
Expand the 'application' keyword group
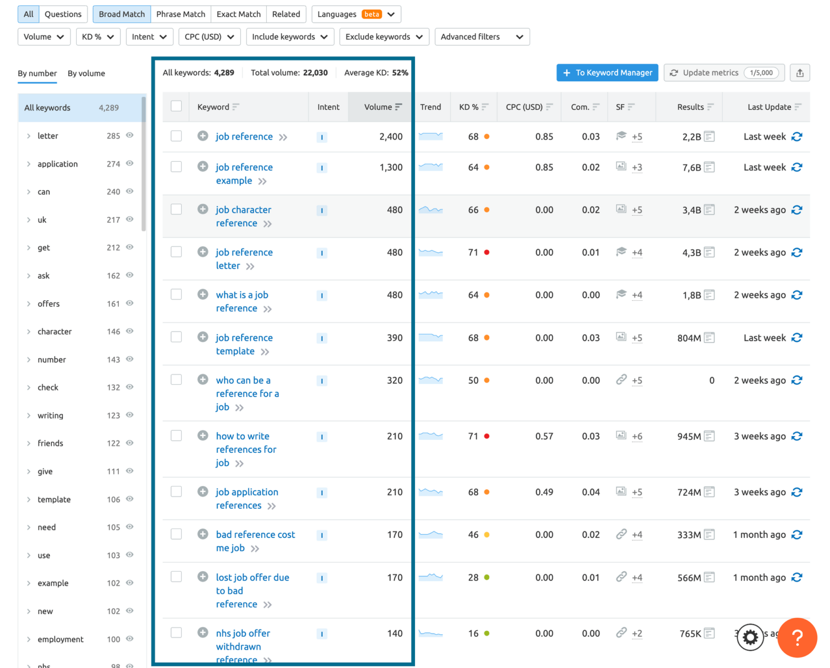click(x=29, y=164)
